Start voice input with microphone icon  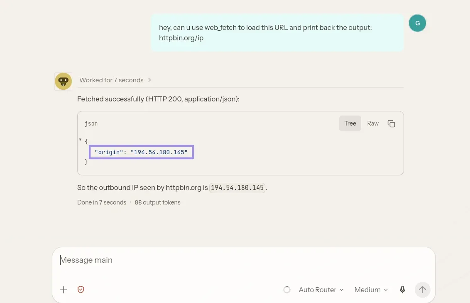tap(403, 290)
